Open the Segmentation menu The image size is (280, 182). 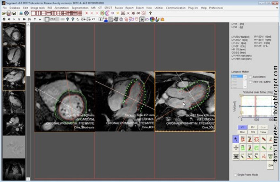(80, 8)
